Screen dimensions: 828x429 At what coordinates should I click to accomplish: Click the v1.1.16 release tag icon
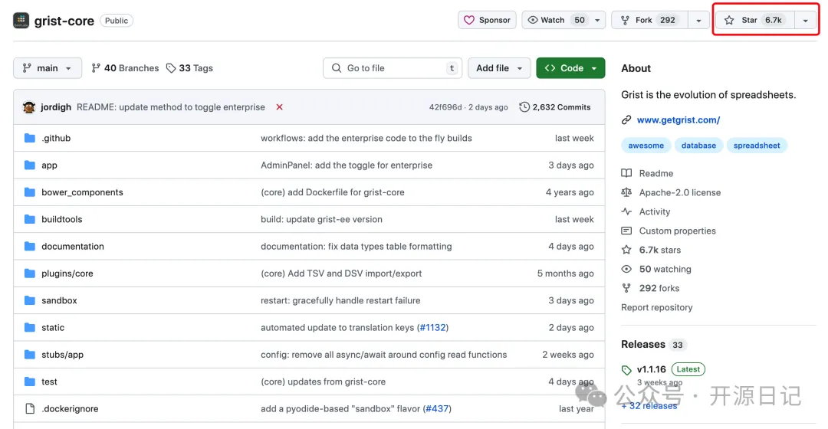coord(627,369)
